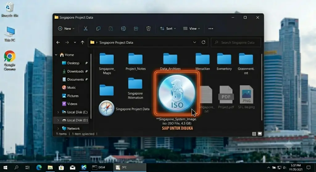Open the Meruclian folder
The height and width of the screenshot is (172, 316).
[202, 62]
